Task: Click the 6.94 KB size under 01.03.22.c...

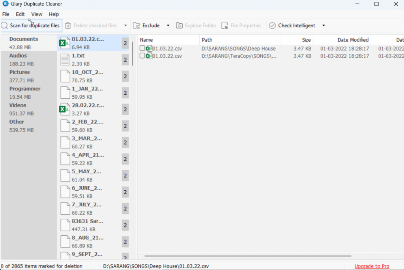Action: click(x=80, y=47)
